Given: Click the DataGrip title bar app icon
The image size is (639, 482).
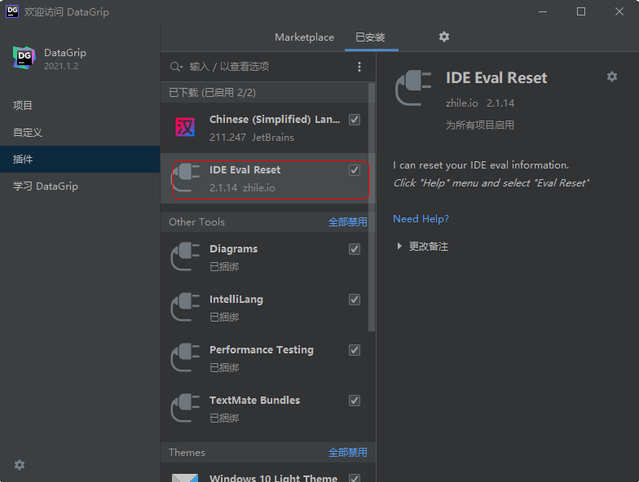Looking at the screenshot, I should [12, 11].
